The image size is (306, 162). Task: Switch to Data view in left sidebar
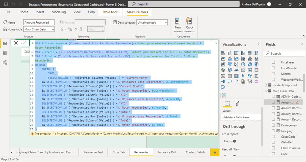[5, 53]
